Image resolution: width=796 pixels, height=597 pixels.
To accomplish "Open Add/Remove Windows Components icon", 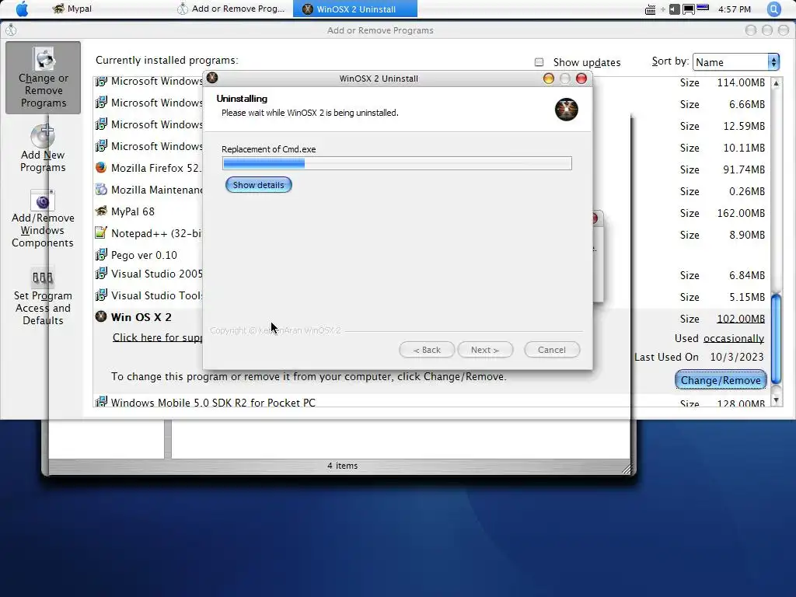I will [x=43, y=219].
